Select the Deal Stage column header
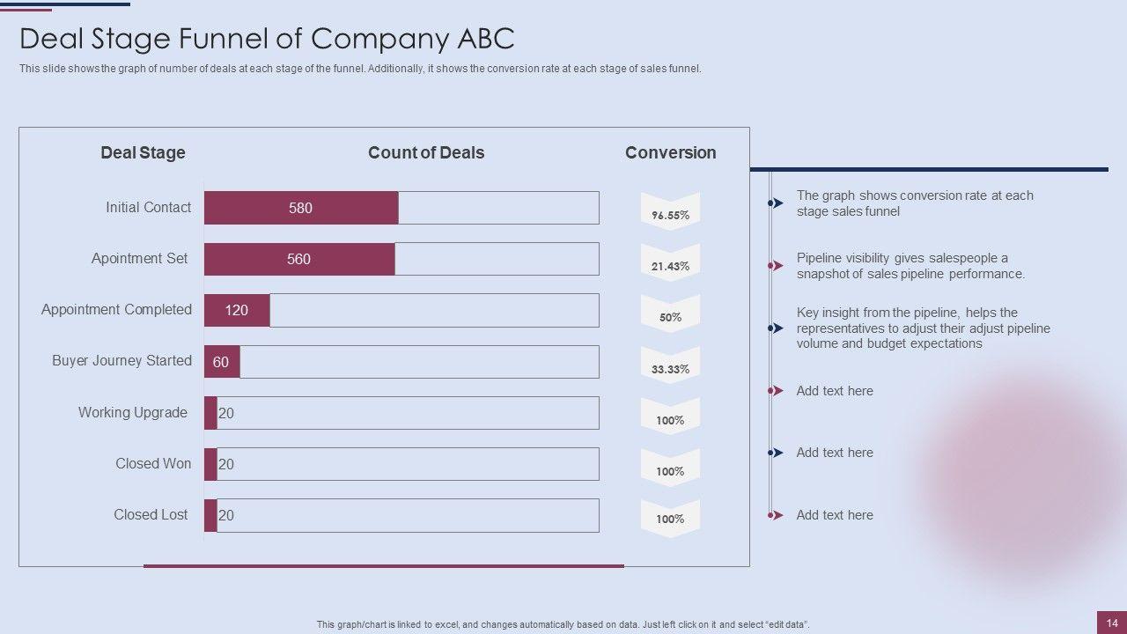Screen dimensions: 1127x634 coord(143,152)
